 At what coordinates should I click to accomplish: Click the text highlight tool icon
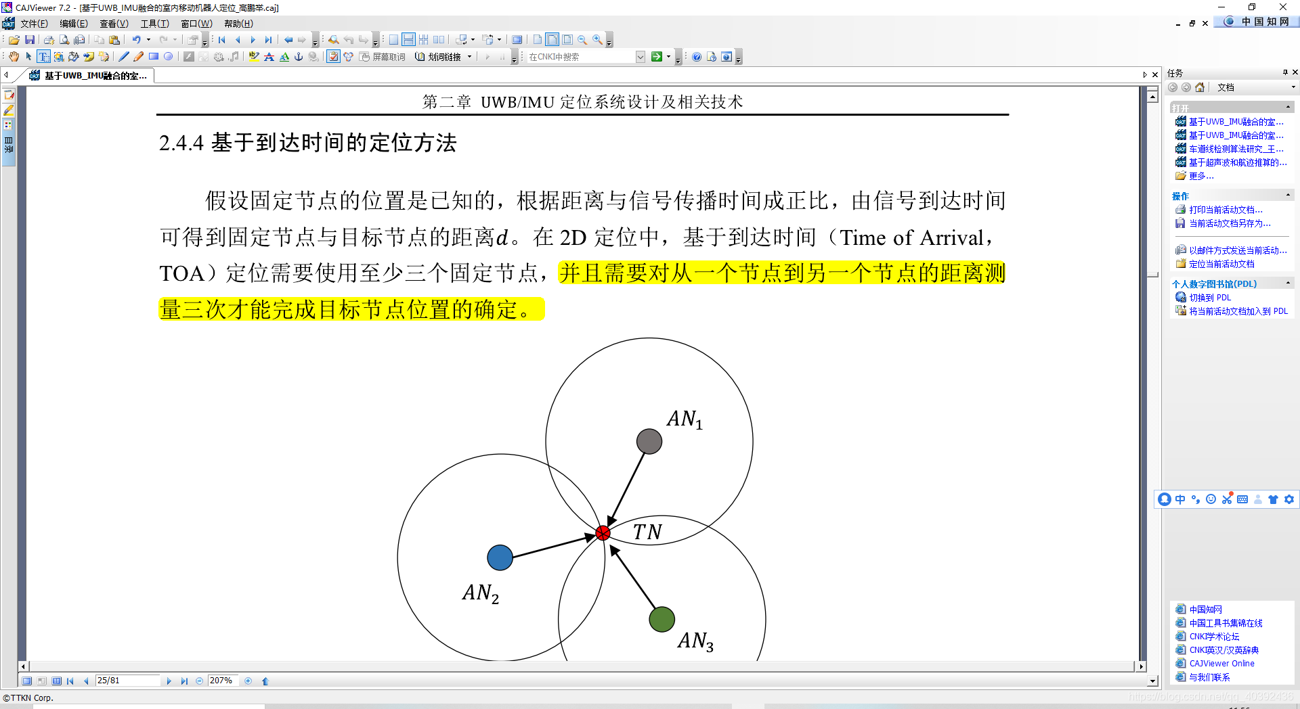[254, 57]
